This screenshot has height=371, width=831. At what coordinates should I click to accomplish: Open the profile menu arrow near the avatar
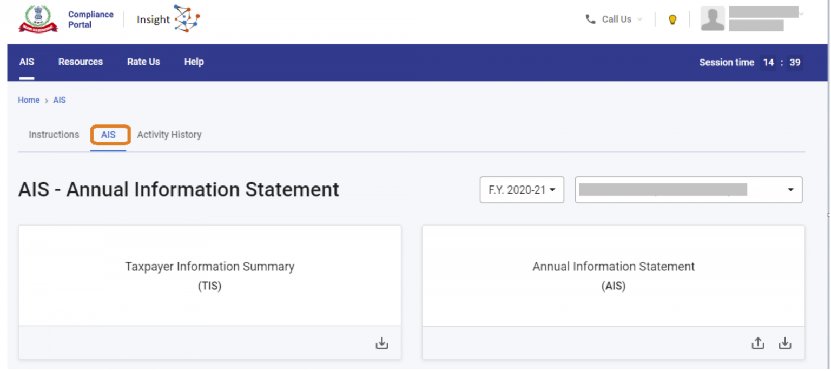(800, 12)
